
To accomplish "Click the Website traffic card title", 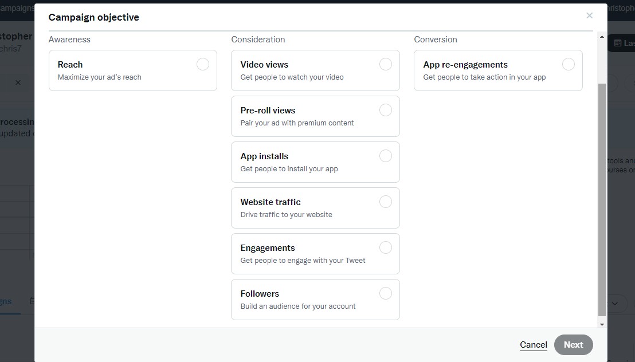I will click(271, 202).
